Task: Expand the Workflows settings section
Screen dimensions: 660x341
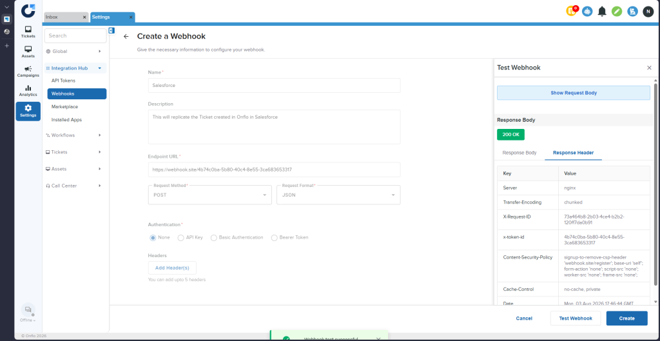Action: pos(100,135)
